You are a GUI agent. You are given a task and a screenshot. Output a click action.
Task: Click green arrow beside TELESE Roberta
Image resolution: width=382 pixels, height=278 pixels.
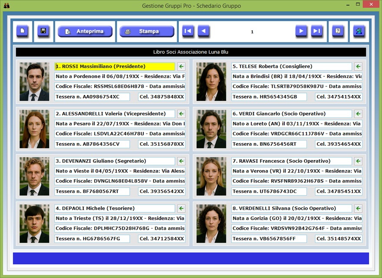click(x=358, y=66)
